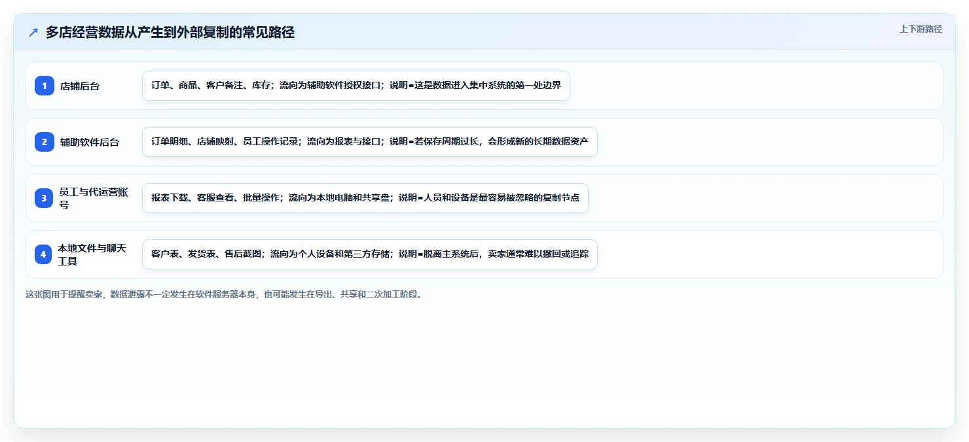The width and height of the screenshot is (969, 442).
Task: Click the description box starting 订单明细、店铺映射
Action: click(x=370, y=142)
